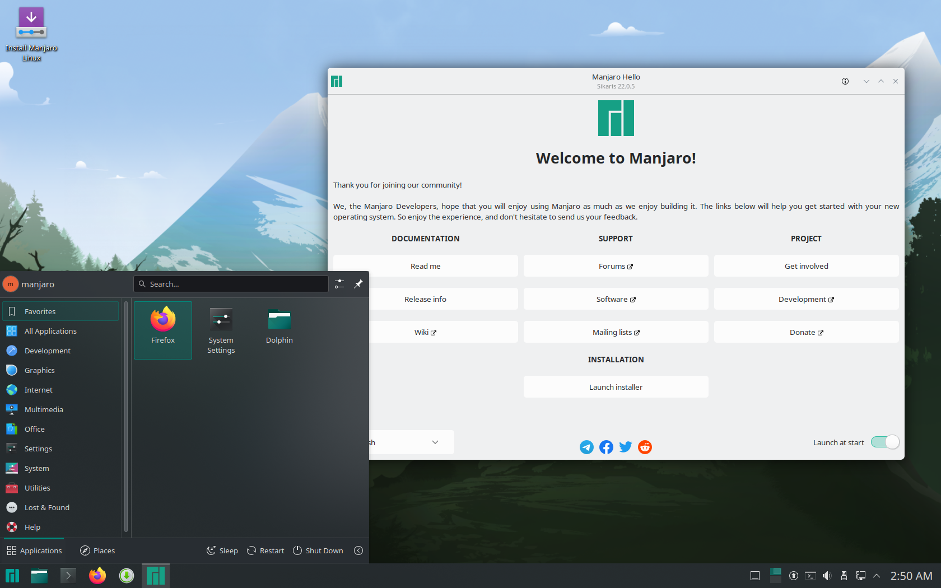Viewport: 941px width, 588px height.
Task: Open Konsole terminal from the taskbar
Action: [68, 576]
